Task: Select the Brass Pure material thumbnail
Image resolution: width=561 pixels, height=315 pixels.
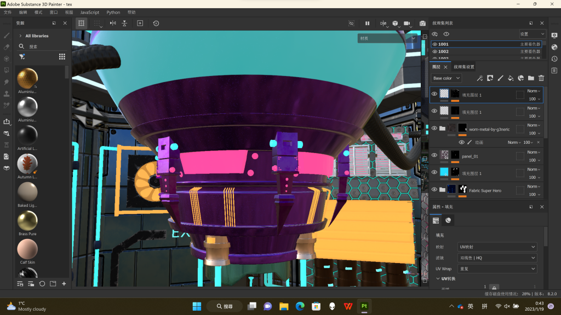Action: click(x=27, y=221)
